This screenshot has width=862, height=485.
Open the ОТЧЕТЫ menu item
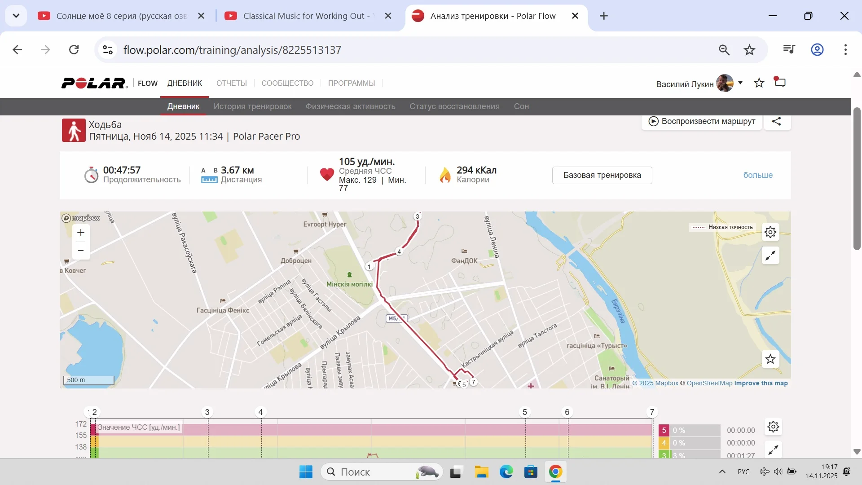(x=232, y=83)
